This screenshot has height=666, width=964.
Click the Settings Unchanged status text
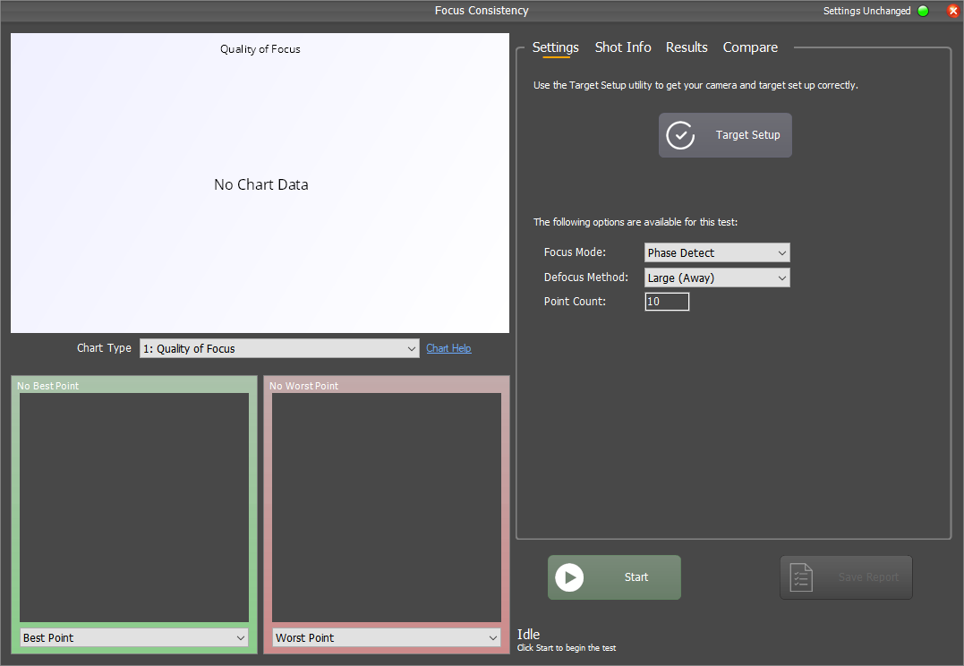866,11
